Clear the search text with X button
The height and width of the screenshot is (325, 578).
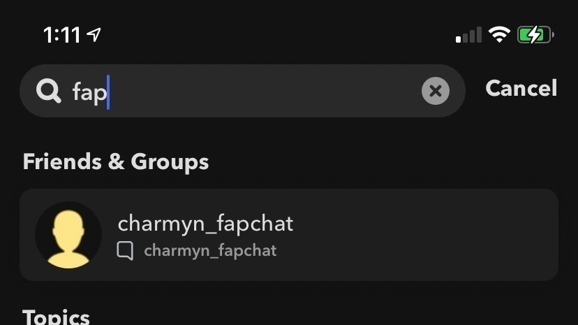[435, 91]
